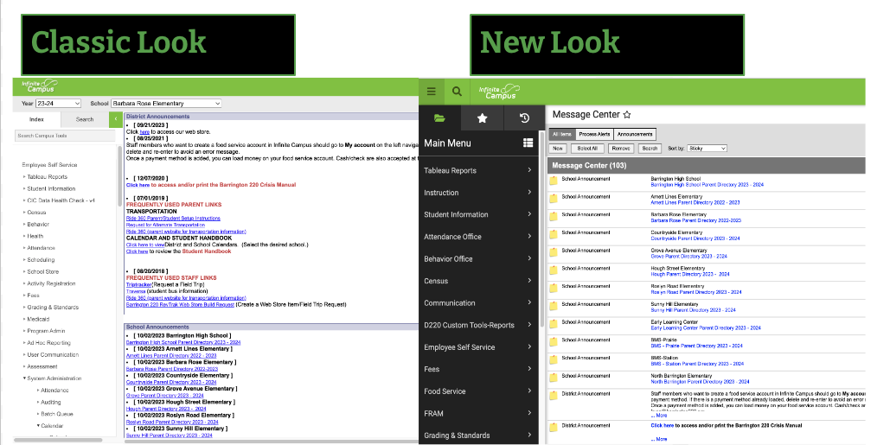Click the magnifier search icon in New Look header

457,92
